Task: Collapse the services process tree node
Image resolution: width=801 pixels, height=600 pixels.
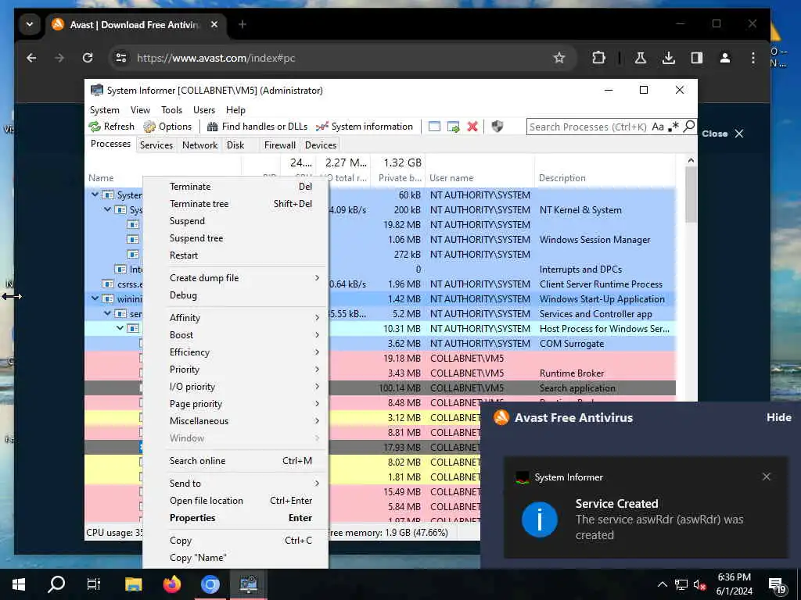Action: click(107, 313)
